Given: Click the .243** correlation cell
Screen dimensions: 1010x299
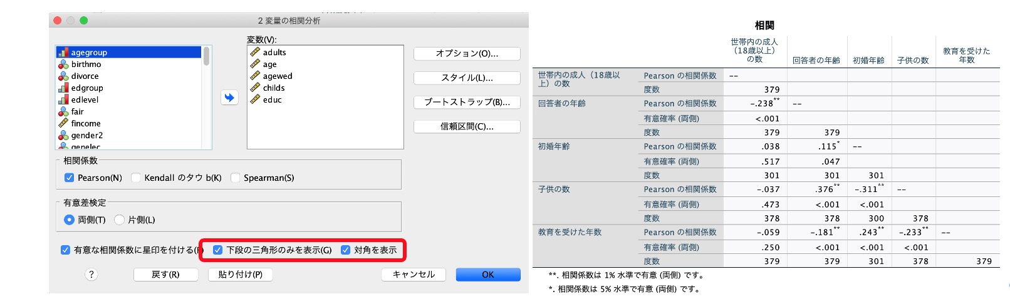Looking at the screenshot, I should [872, 232].
